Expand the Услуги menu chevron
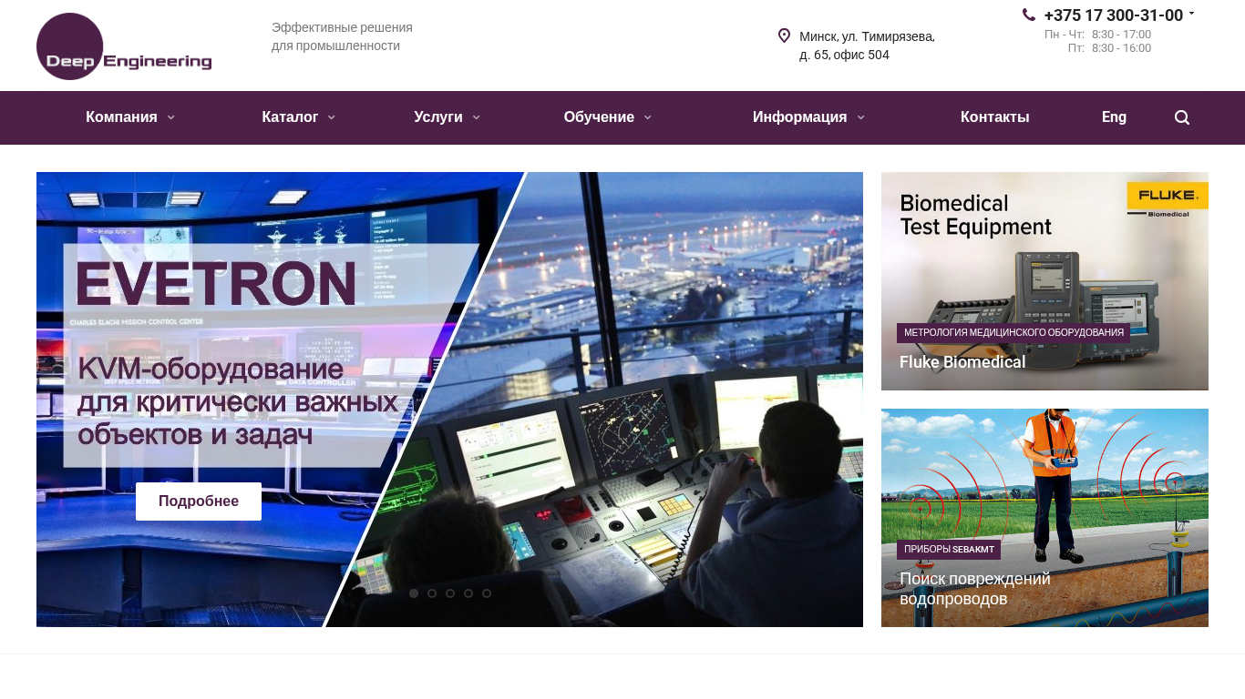Screen dimensions: 1245x699 [476, 117]
